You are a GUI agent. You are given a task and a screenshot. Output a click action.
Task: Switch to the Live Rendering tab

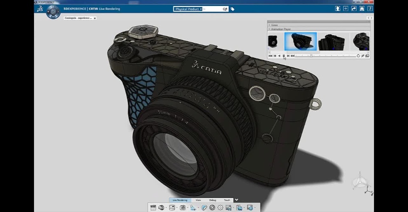[180, 200]
